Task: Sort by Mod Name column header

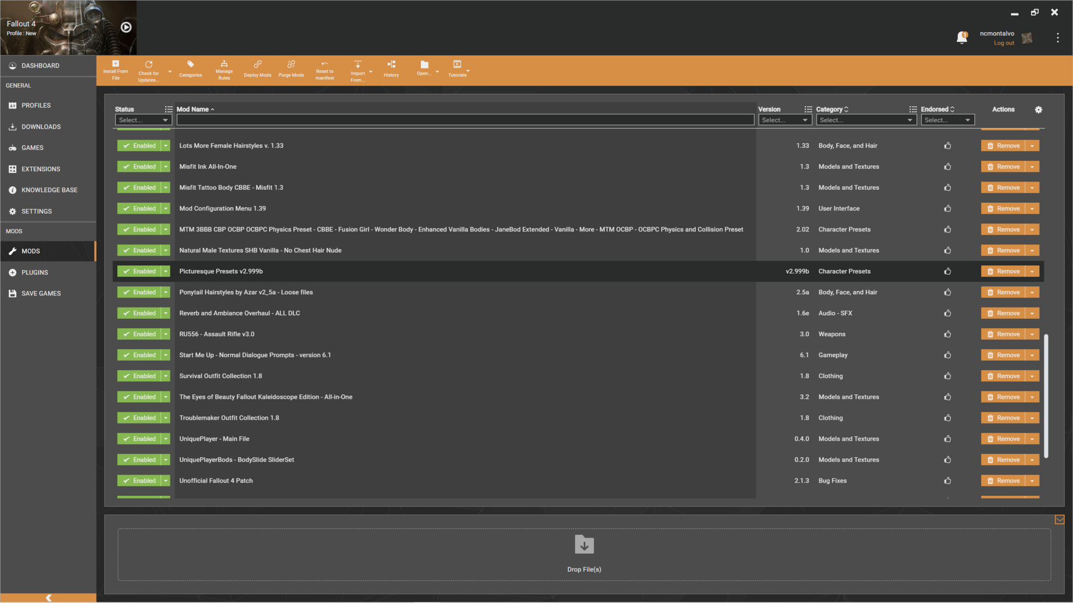Action: [x=195, y=109]
